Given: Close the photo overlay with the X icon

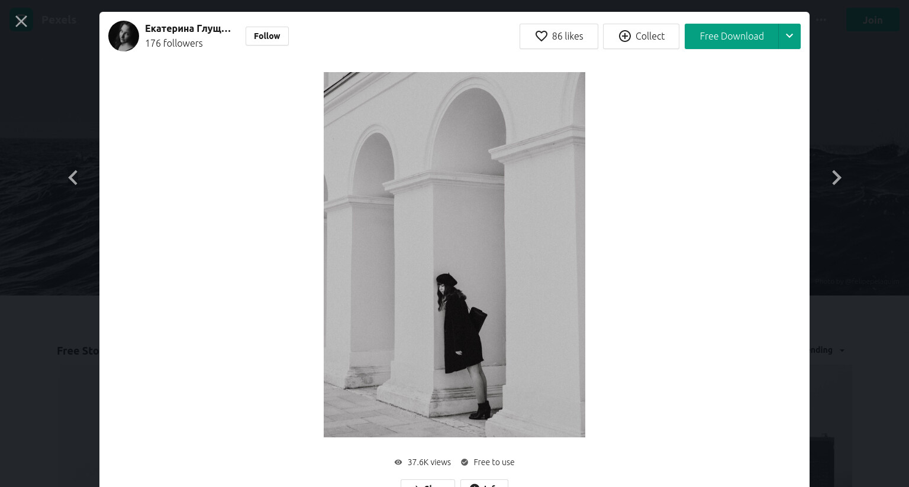Looking at the screenshot, I should (21, 21).
